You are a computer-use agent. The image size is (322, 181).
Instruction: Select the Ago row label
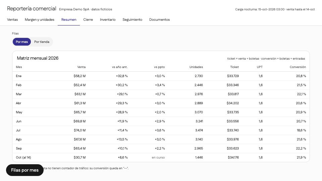click(x=19, y=139)
